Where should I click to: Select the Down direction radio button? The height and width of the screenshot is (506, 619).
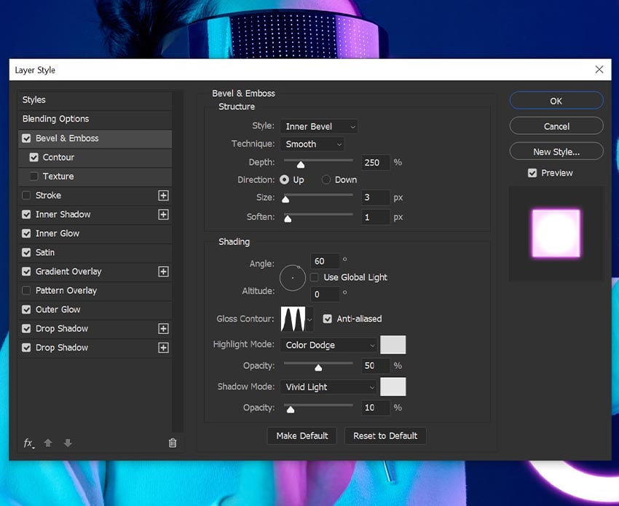(326, 180)
